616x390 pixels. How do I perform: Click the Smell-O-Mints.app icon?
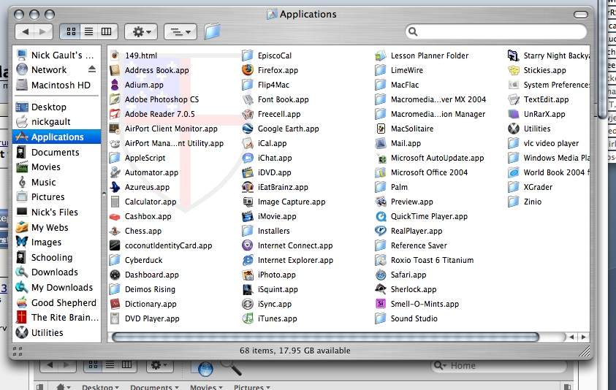click(x=380, y=304)
